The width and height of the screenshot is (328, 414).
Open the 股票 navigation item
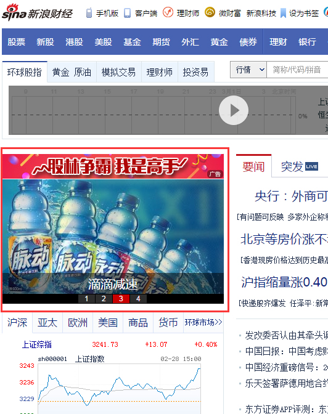point(17,42)
